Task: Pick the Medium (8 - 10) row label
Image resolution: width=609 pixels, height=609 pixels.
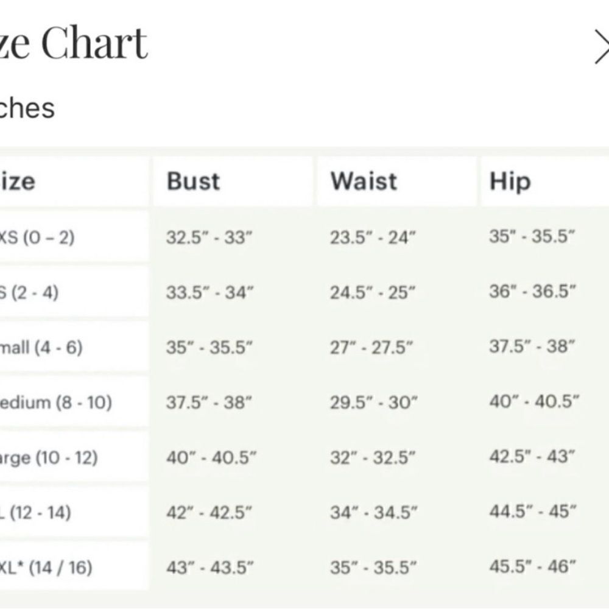Action: [55, 403]
